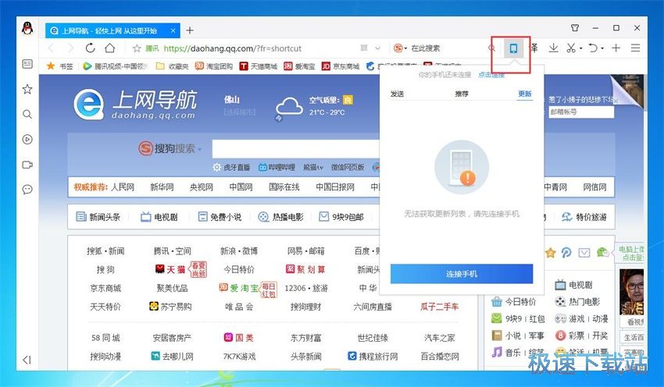Open 12306·旅游 link

click(306, 289)
